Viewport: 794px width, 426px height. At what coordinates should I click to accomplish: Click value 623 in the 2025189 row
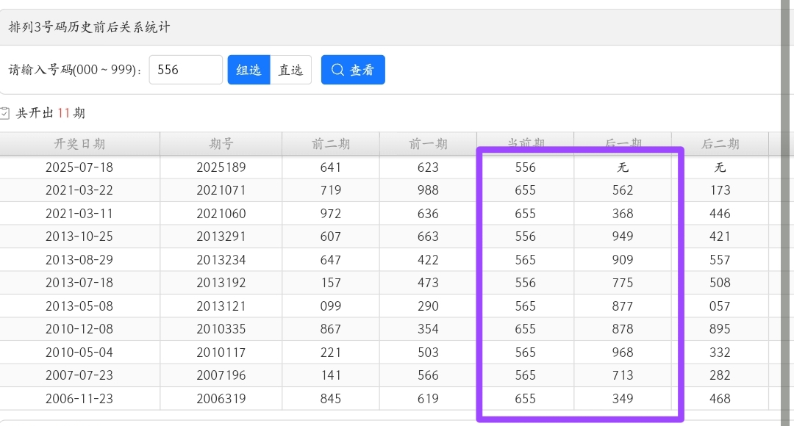(428, 167)
